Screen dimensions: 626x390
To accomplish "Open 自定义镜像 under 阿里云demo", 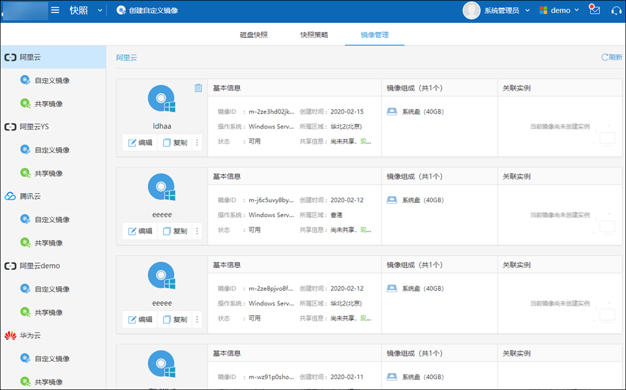I will 53,289.
